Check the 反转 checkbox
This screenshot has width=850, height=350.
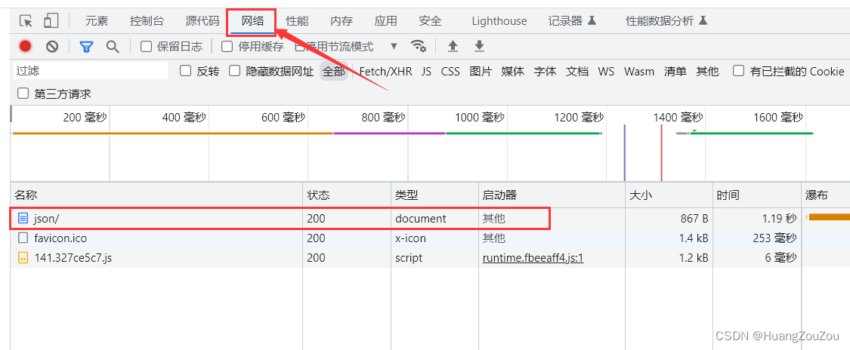click(x=185, y=71)
